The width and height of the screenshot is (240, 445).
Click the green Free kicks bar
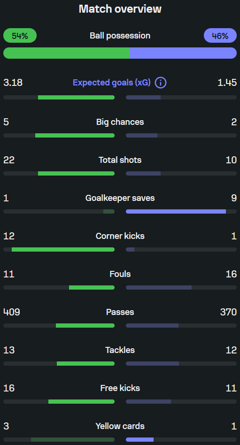click(82, 401)
